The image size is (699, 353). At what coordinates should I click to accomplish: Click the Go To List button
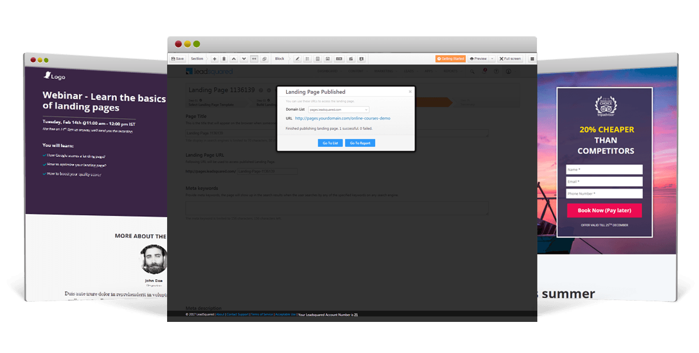tap(330, 142)
